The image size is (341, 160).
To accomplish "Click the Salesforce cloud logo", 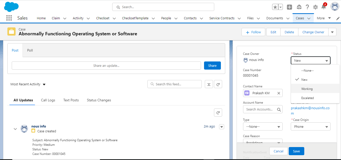I will [x=11, y=7].
